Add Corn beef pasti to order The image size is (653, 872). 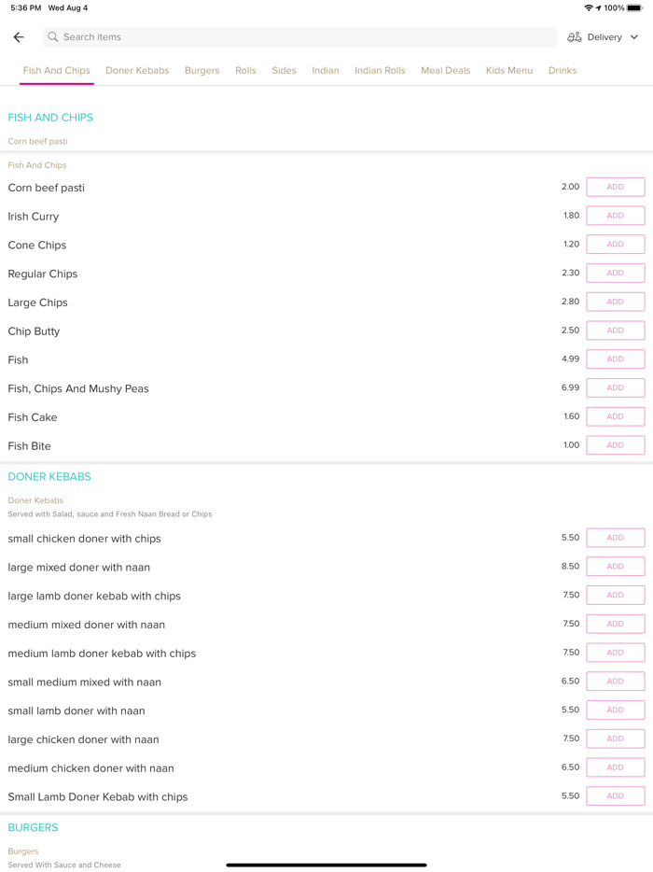coord(615,187)
